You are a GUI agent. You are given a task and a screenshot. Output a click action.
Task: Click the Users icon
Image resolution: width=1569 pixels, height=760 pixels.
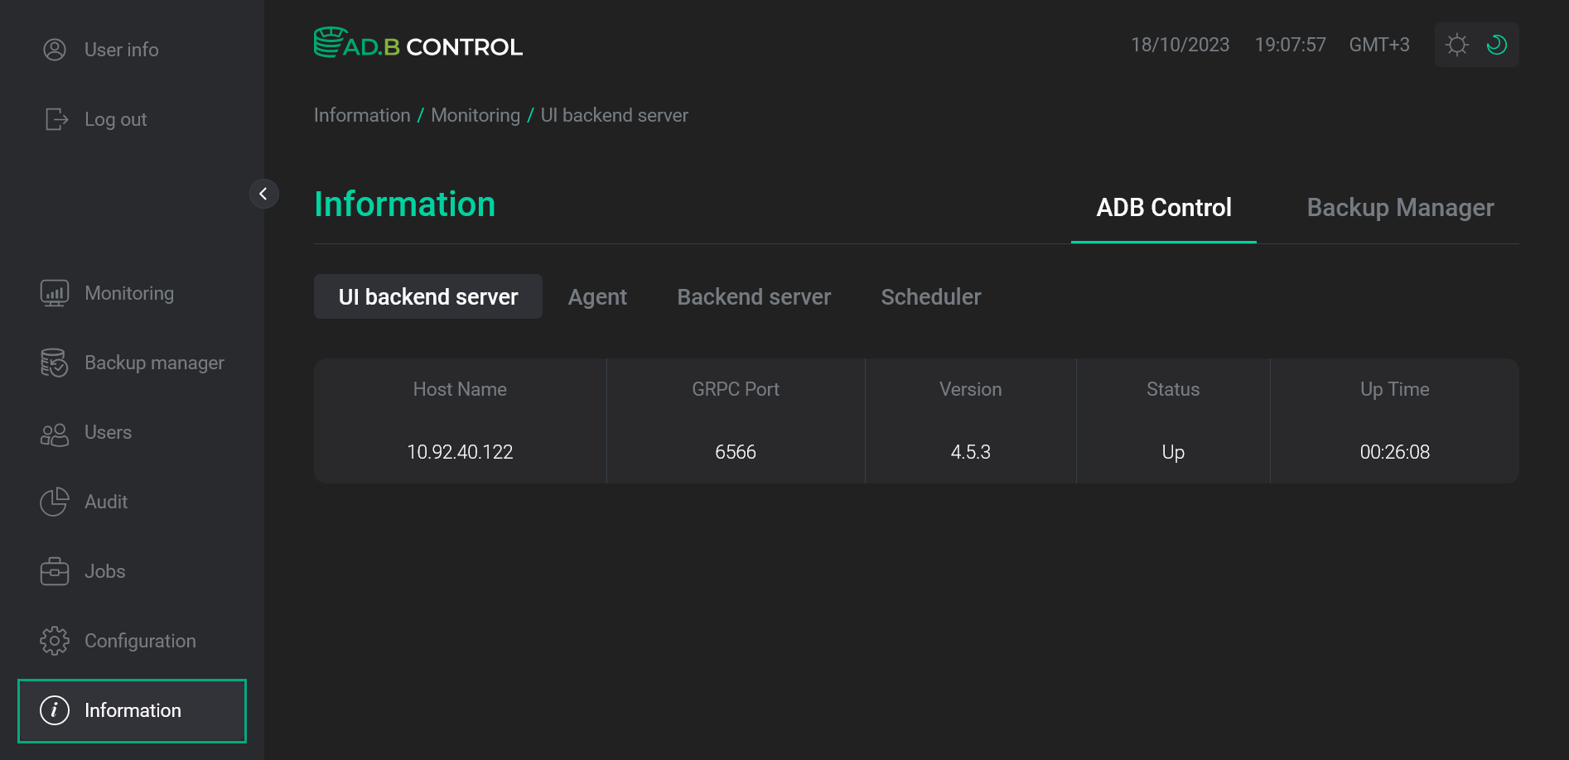(x=55, y=432)
